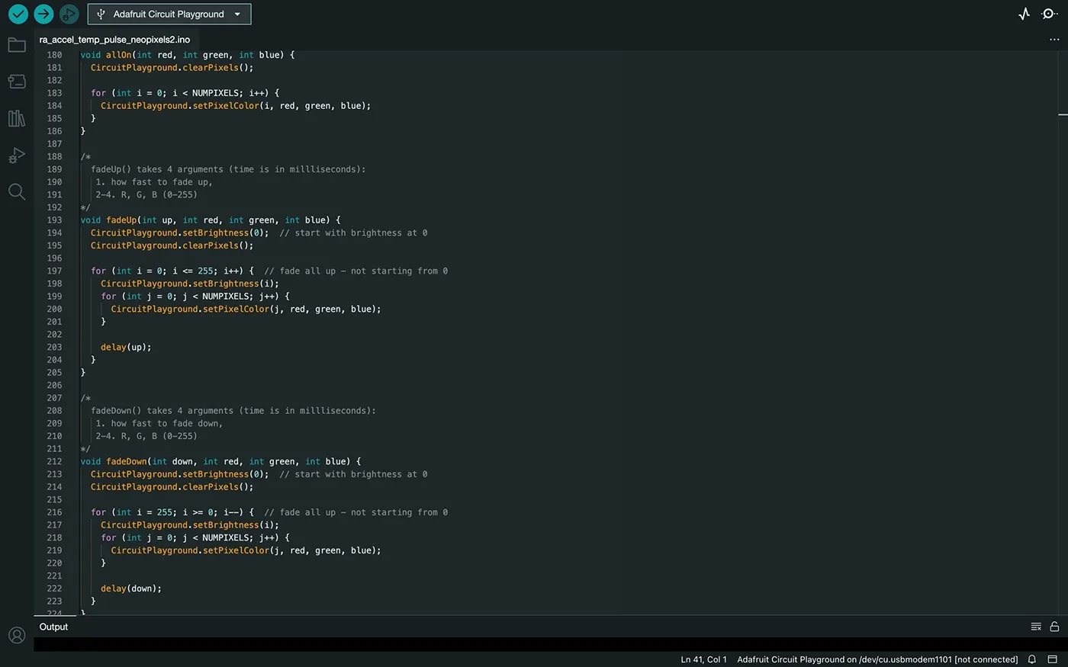
Task: Click line number 193 in the gutter
Action: [x=54, y=220]
